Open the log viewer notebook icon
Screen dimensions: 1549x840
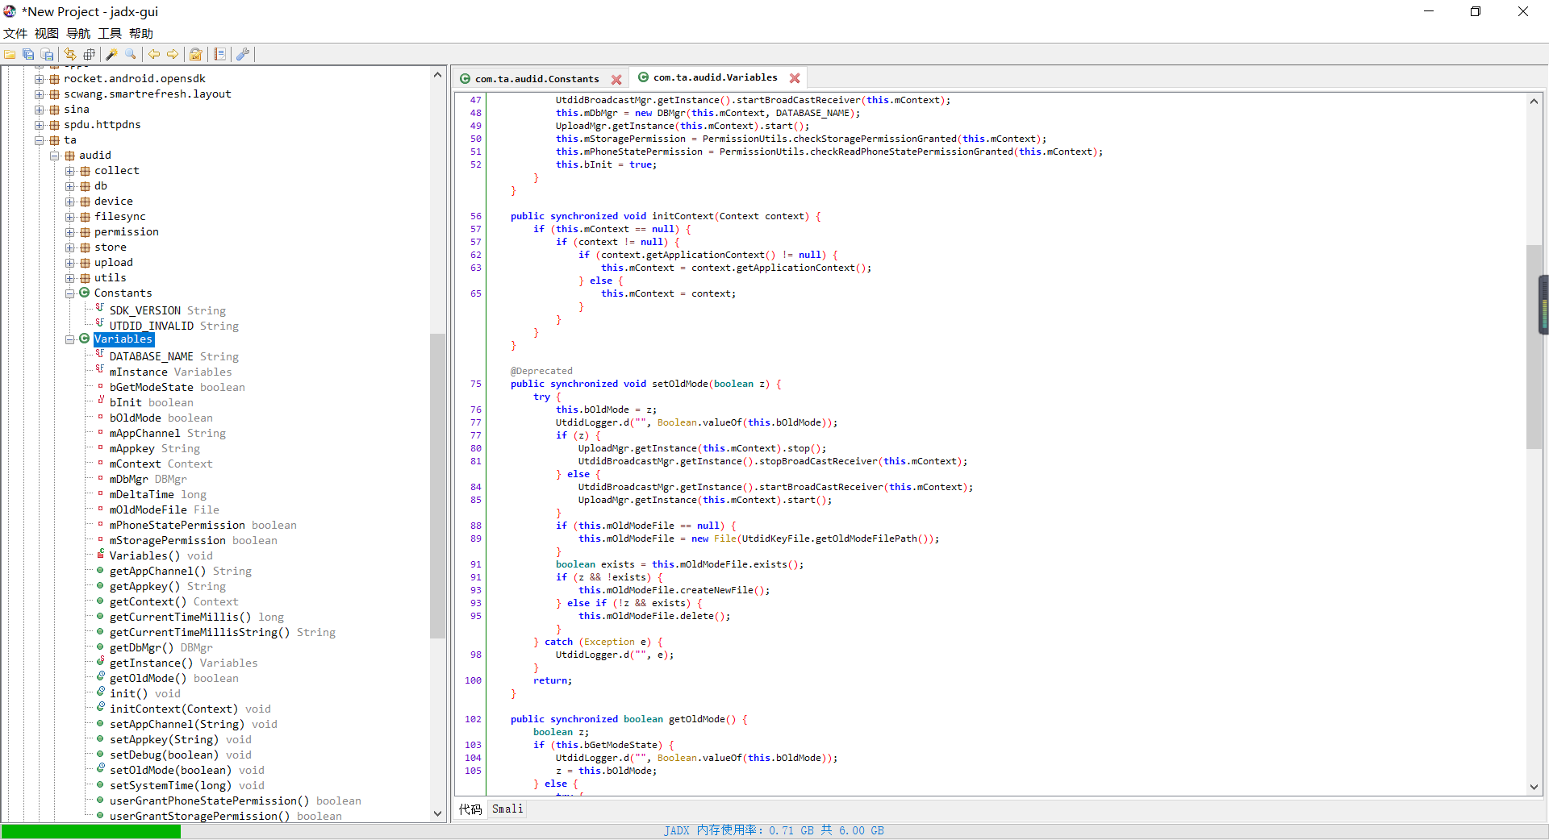(x=220, y=54)
